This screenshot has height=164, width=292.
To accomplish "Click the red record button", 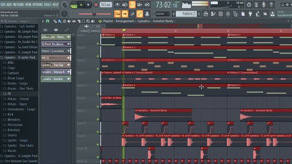I will click(96, 5).
